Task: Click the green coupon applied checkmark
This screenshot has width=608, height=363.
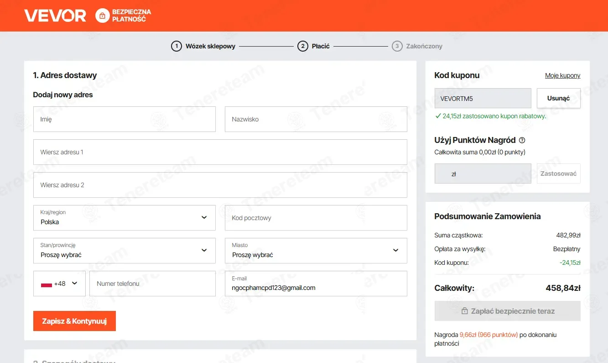Action: pos(438,116)
